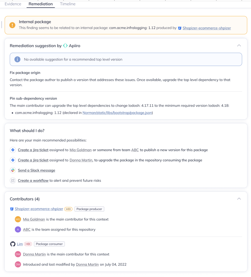Click the purple ABC team avatar
251x277 pixels.
pos(18,229)
